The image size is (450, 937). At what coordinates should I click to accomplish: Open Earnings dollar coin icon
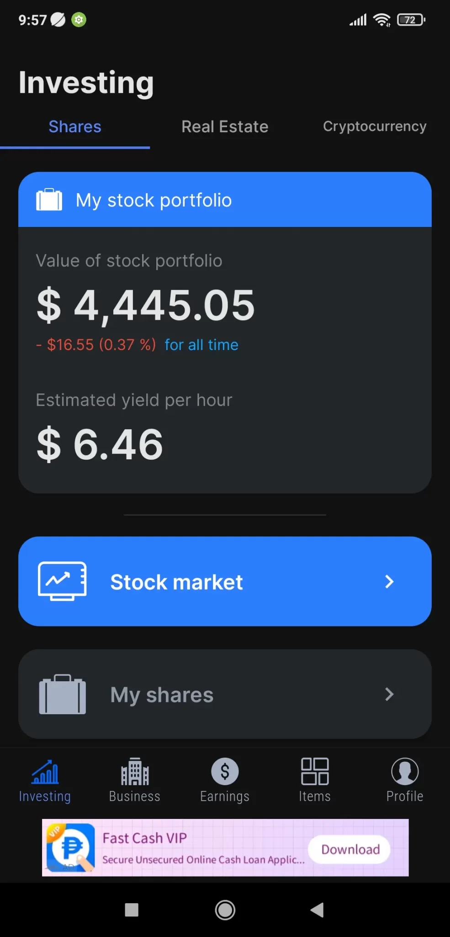click(225, 771)
